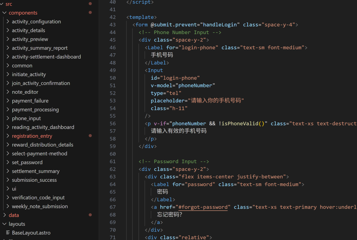Click the modified dot beside data folder
The width and height of the screenshot is (357, 240).
coord(90,215)
